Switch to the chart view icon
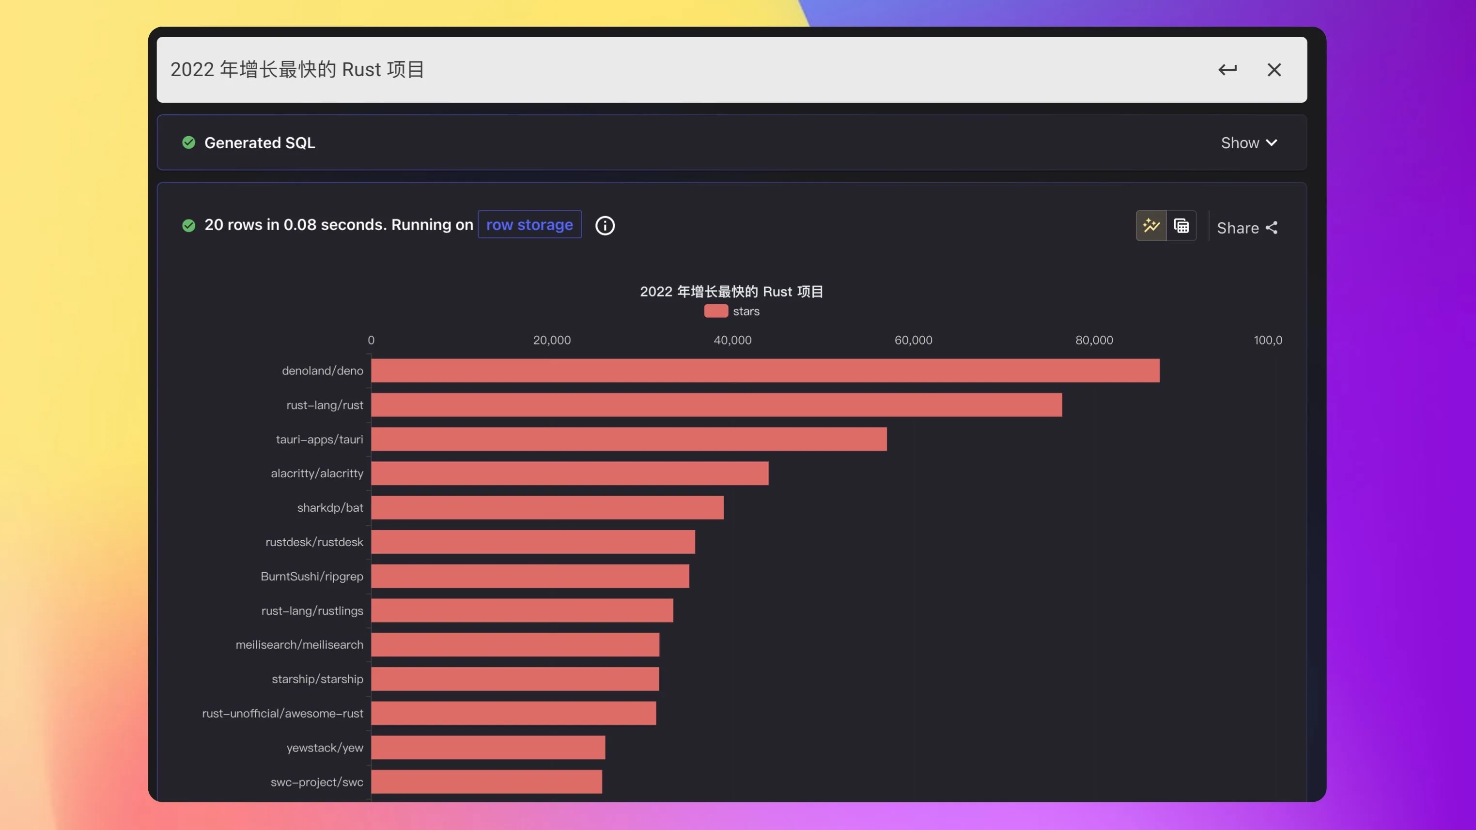Viewport: 1476px width, 830px height. pos(1151,226)
